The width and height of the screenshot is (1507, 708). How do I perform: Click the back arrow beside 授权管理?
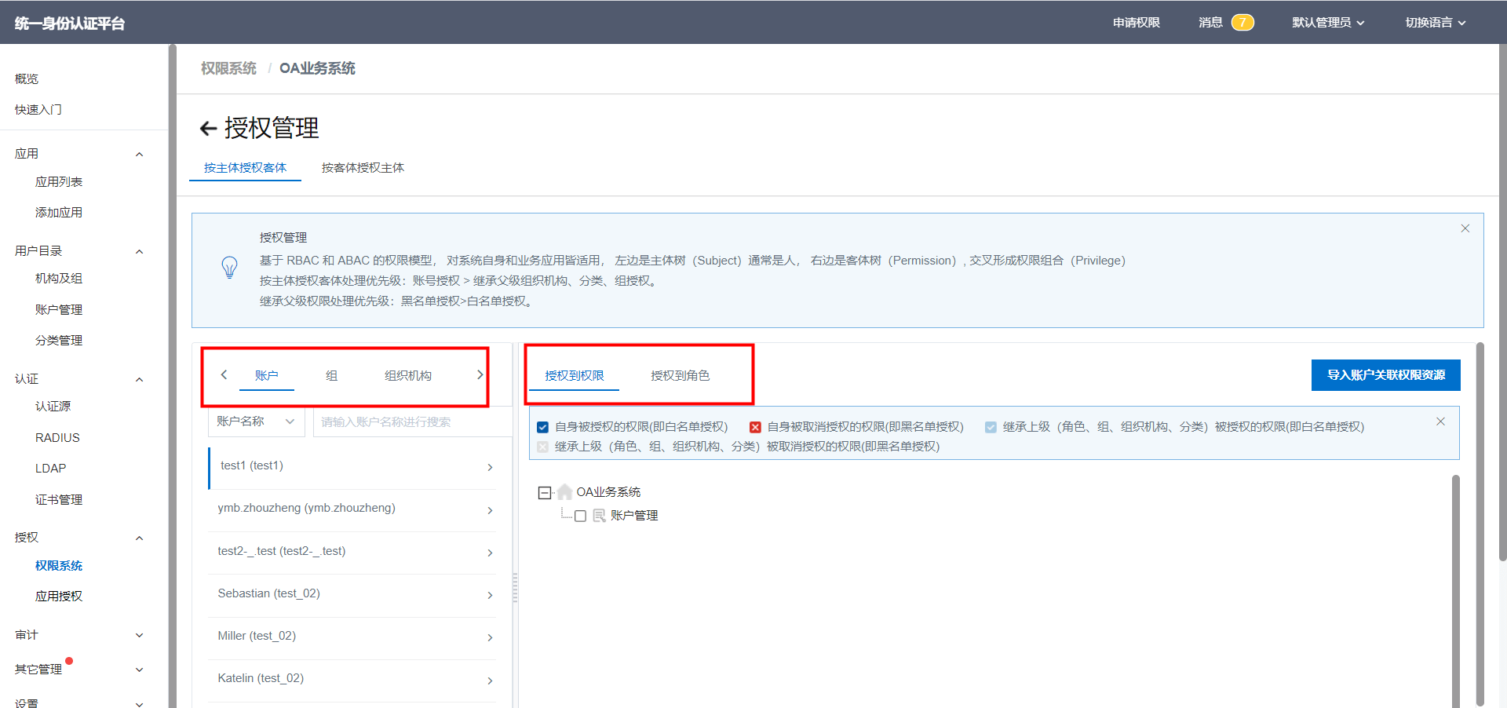[208, 129]
